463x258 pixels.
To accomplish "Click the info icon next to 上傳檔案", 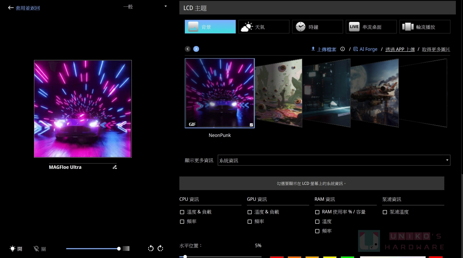I will pyautogui.click(x=342, y=49).
